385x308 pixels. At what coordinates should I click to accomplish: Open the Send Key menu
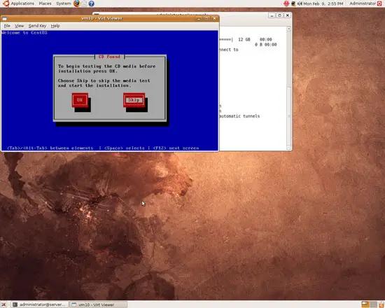[37, 26]
